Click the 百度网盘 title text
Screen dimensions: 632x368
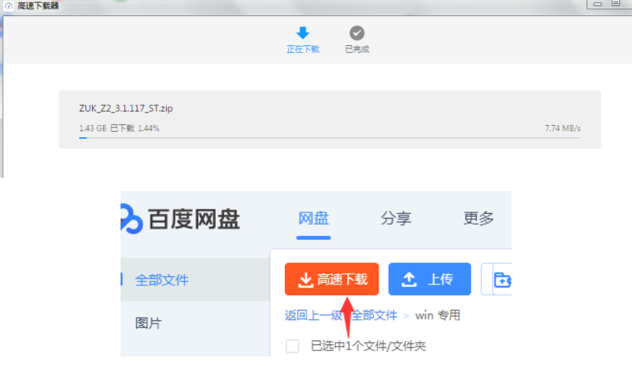pyautogui.click(x=194, y=219)
